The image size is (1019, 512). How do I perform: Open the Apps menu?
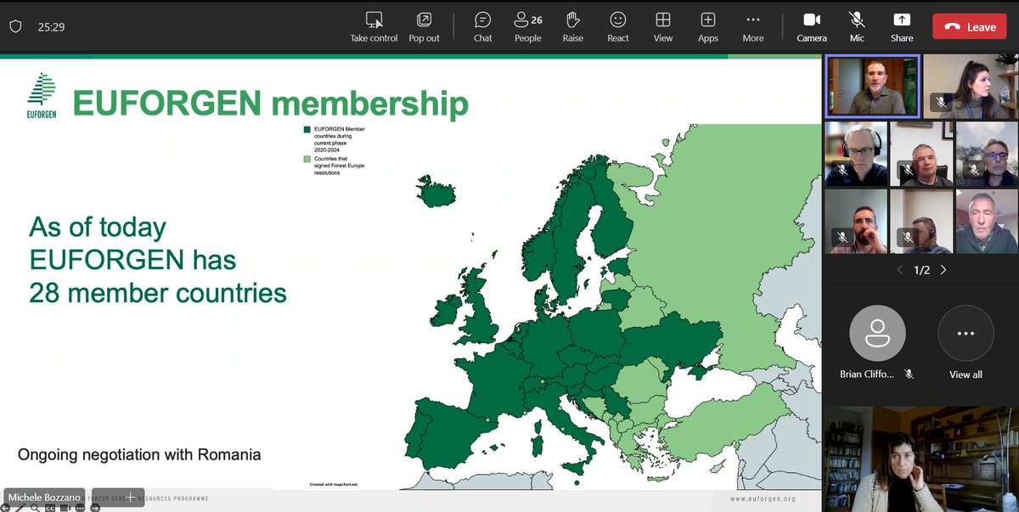(707, 26)
